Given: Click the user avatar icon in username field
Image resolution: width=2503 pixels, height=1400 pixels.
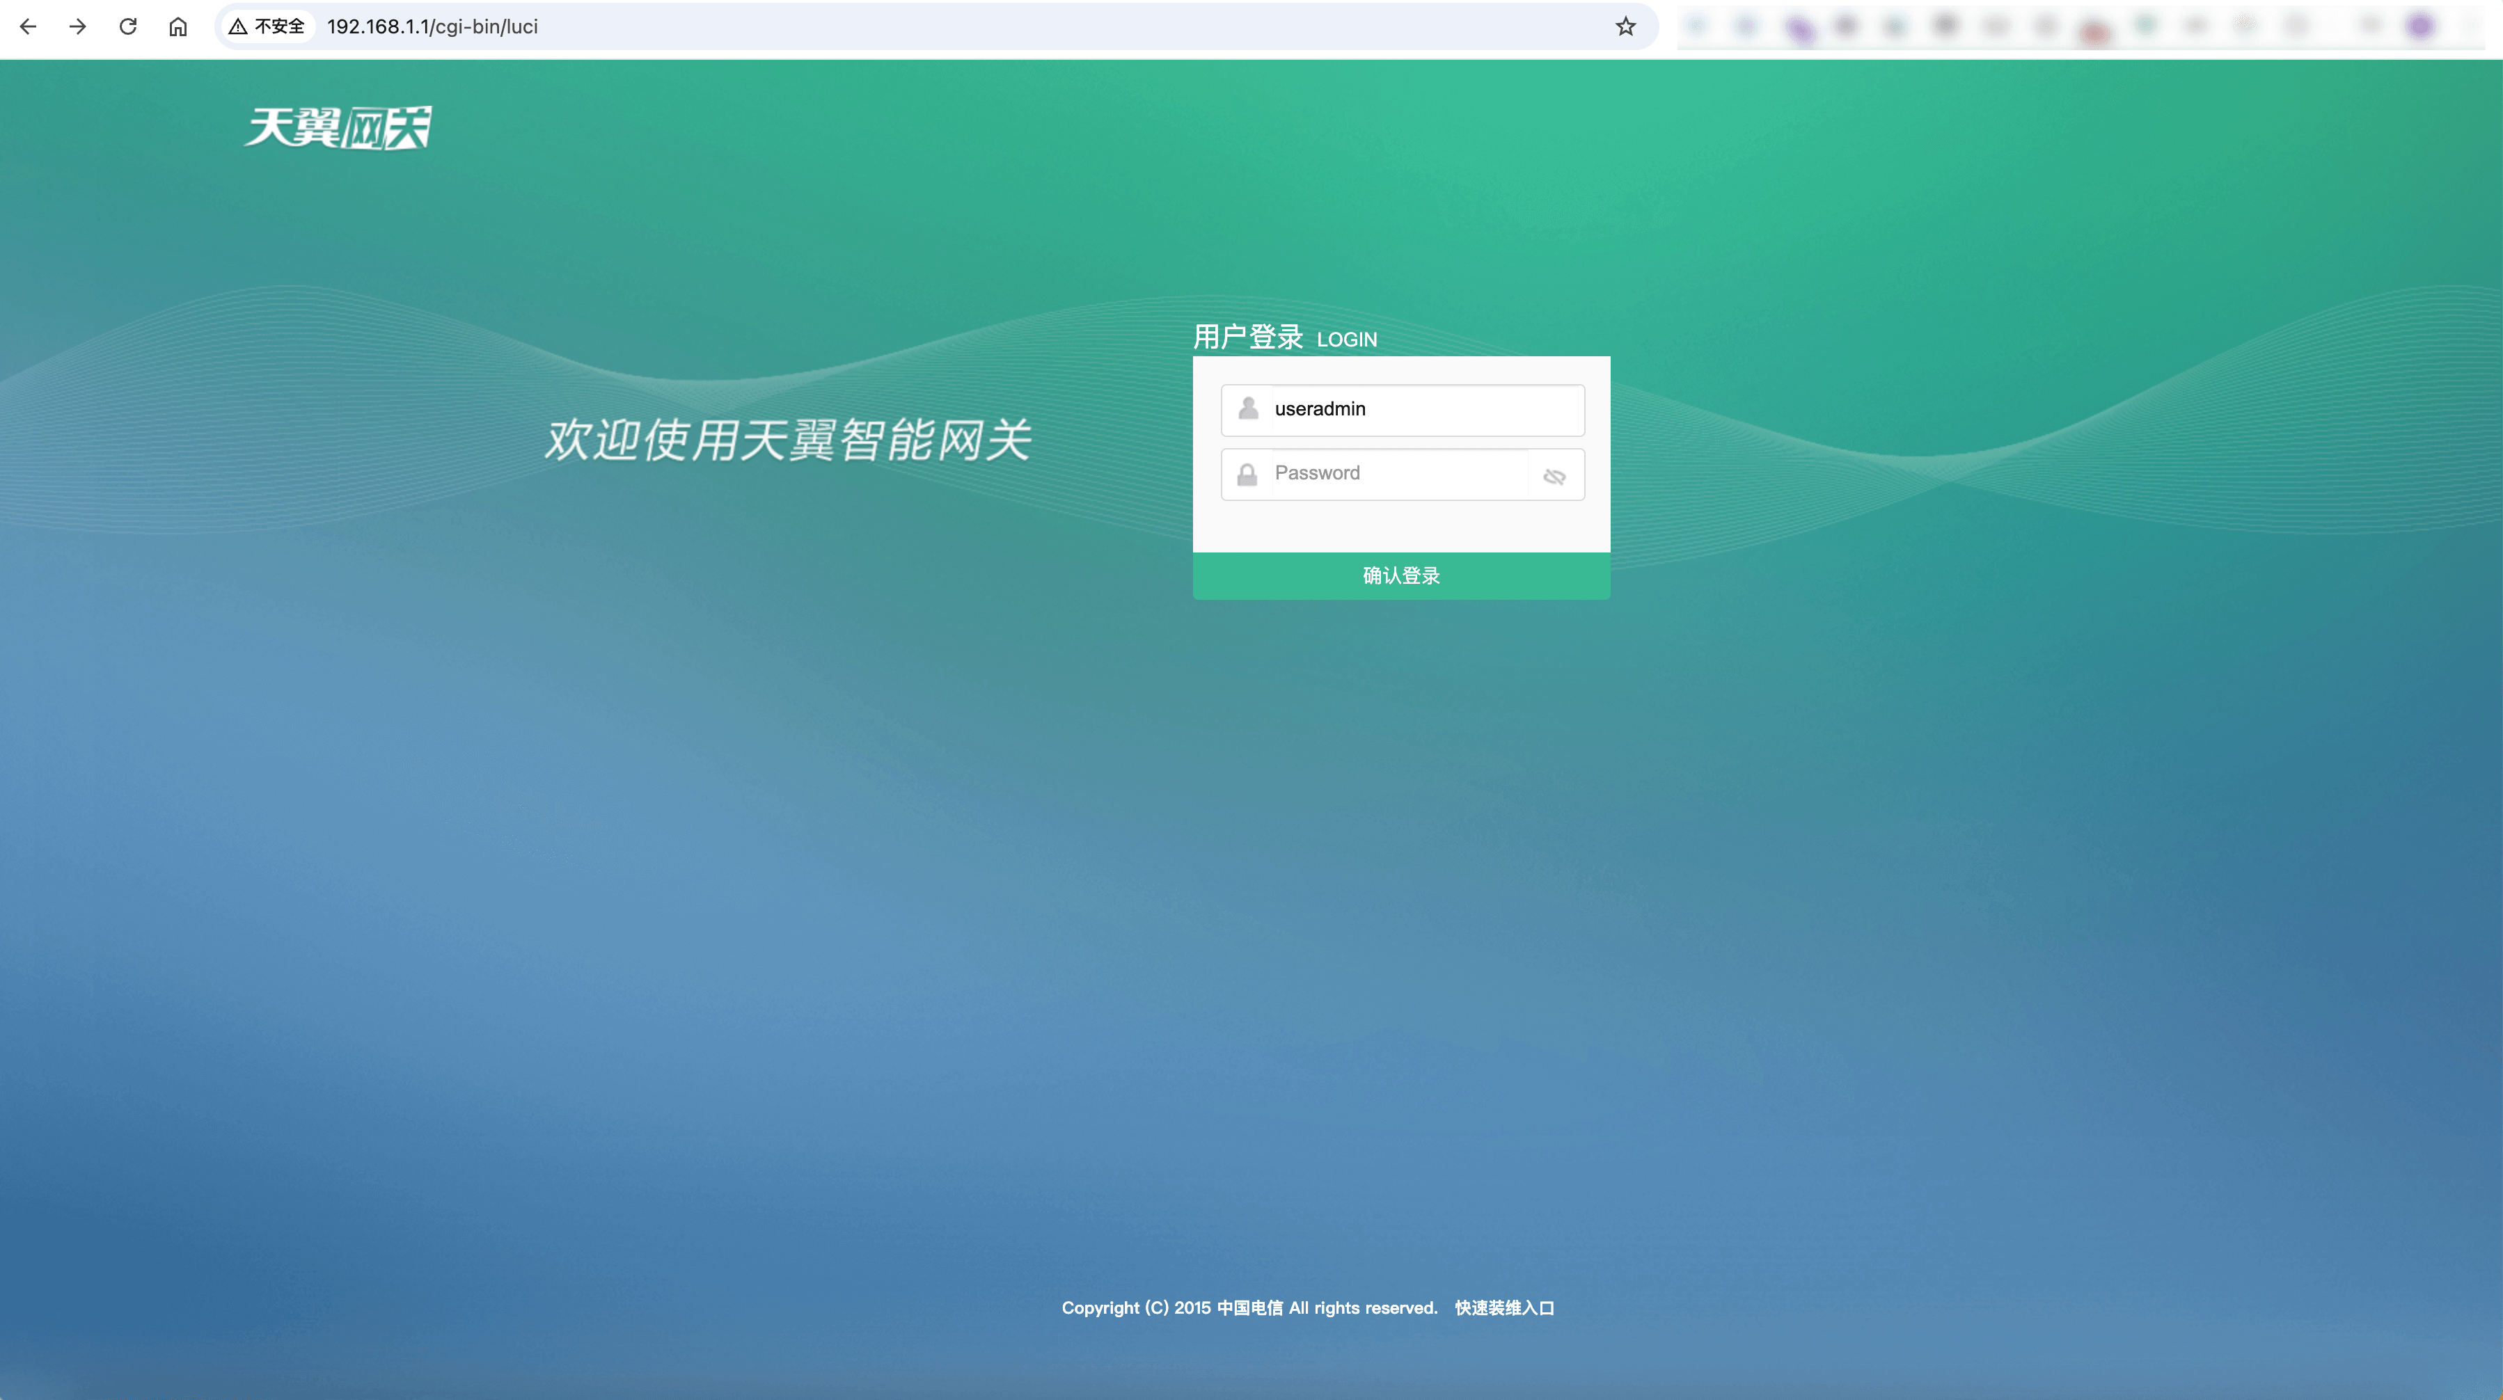Looking at the screenshot, I should pyautogui.click(x=1249, y=409).
